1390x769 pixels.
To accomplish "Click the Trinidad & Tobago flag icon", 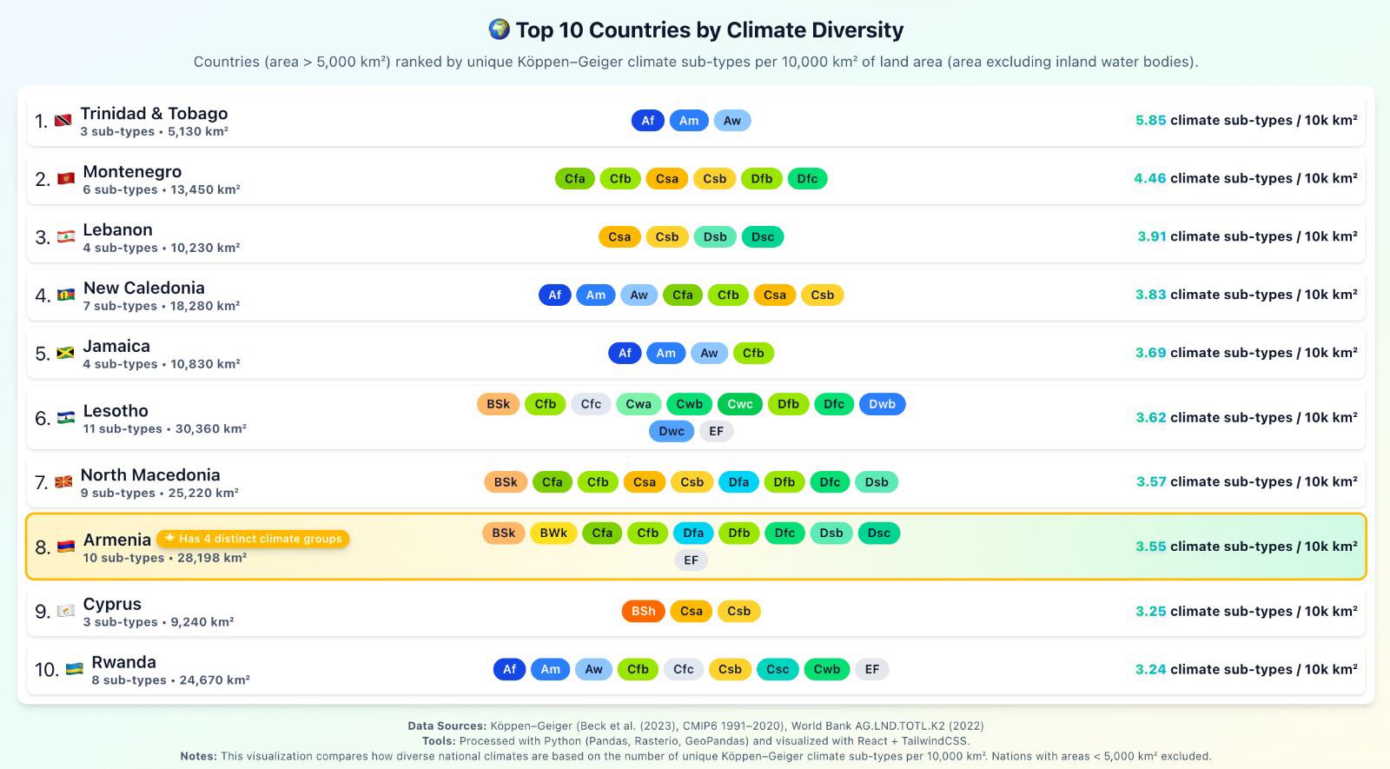I will point(63,121).
